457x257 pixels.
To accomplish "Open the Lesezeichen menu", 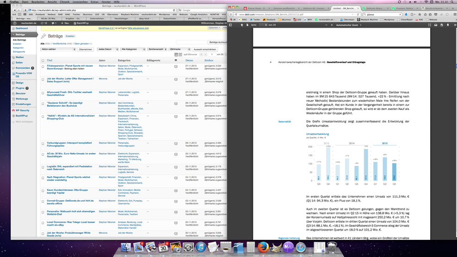I will pos(80,2).
